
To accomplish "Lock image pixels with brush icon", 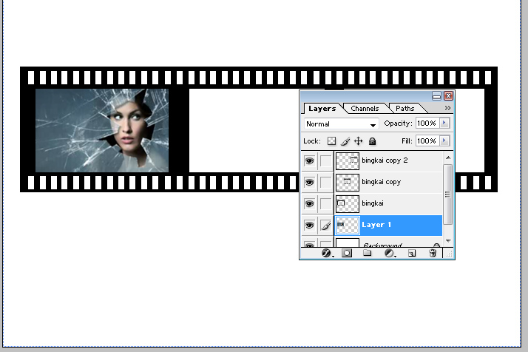I will pyautogui.click(x=345, y=141).
